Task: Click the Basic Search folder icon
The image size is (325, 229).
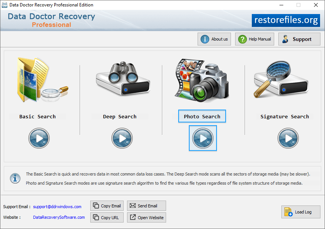Action: click(x=42, y=80)
